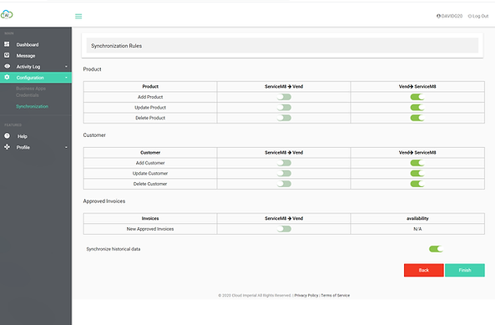Viewport: 495px width, 325px height.
Task: Click the 'Synchronize historical data' label
Action: pyautogui.click(x=114, y=249)
